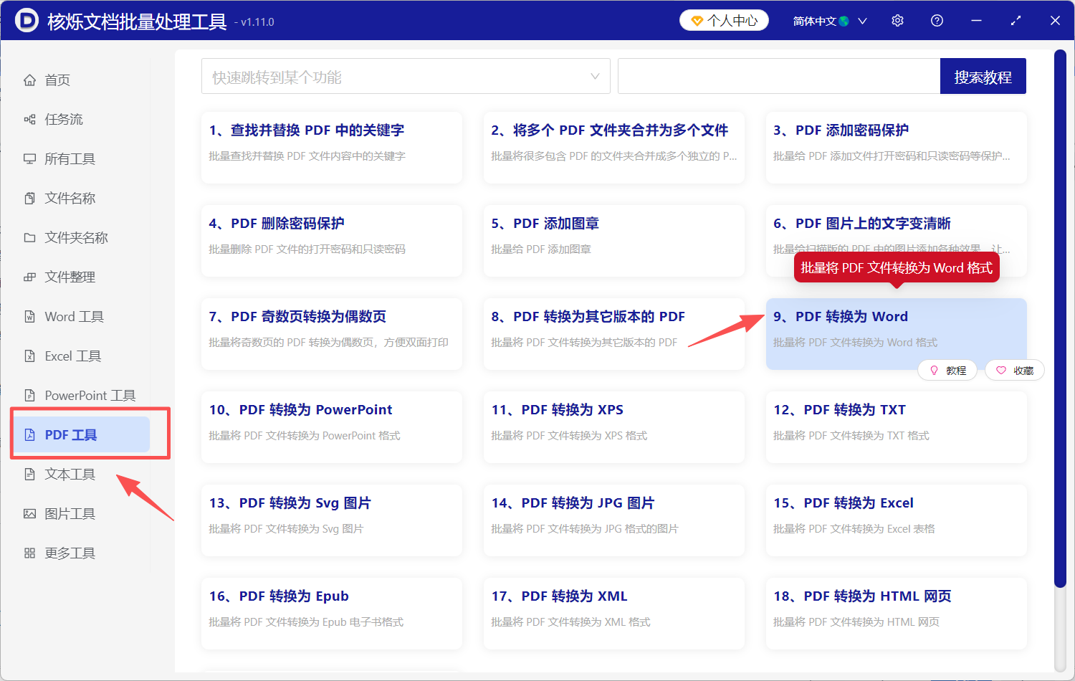Image resolution: width=1075 pixels, height=681 pixels.
Task: Select the PDF 工具 icon in the sidebar
Action: pyautogui.click(x=29, y=434)
